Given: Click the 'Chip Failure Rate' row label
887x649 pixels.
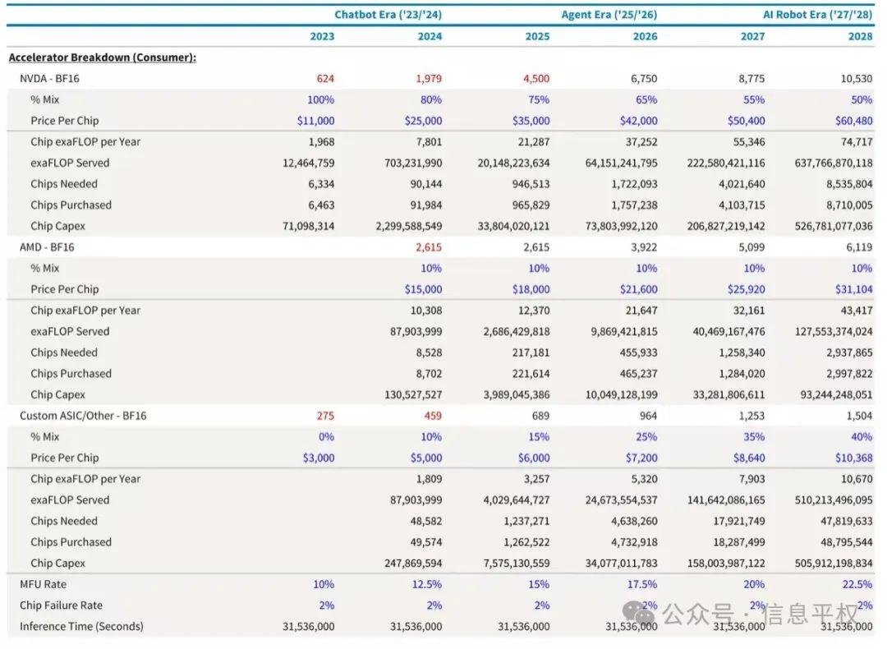Looking at the screenshot, I should [x=61, y=605].
